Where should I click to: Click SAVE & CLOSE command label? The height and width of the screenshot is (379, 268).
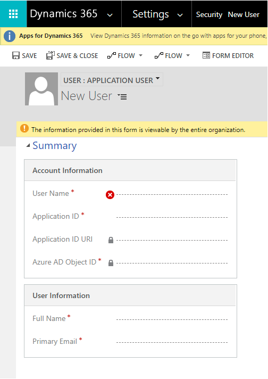click(x=77, y=55)
